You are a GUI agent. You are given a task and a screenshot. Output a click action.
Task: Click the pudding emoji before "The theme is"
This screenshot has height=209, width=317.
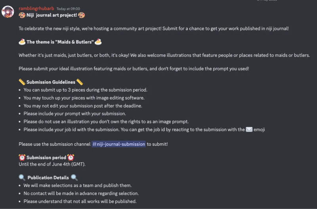tap(22, 42)
